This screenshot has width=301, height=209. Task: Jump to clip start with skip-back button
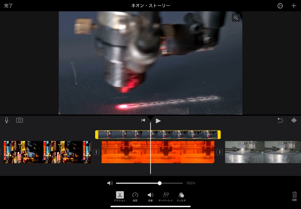click(x=143, y=120)
